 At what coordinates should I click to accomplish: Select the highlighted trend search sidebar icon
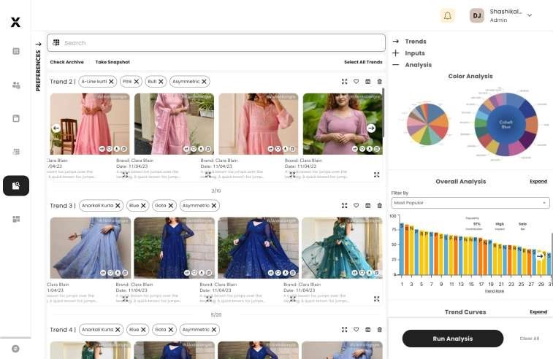[x=16, y=185]
